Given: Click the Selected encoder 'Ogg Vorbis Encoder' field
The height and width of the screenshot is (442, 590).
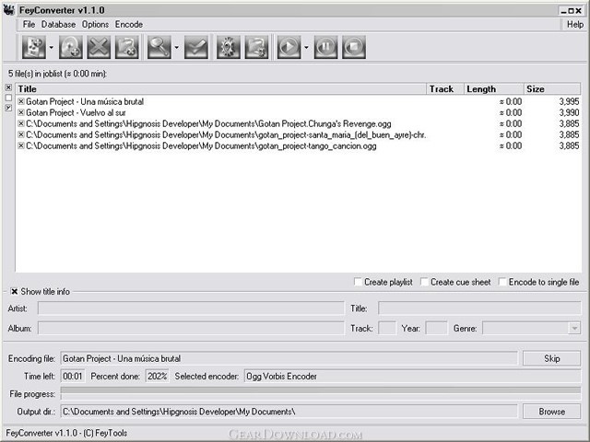Looking at the screenshot, I should 412,377.
